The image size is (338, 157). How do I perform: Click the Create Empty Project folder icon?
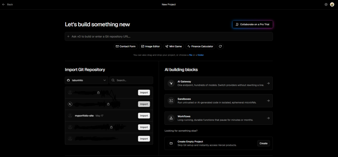(x=171, y=143)
